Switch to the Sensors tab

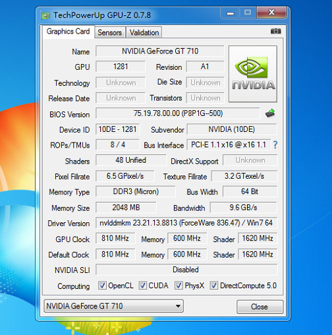tap(110, 32)
